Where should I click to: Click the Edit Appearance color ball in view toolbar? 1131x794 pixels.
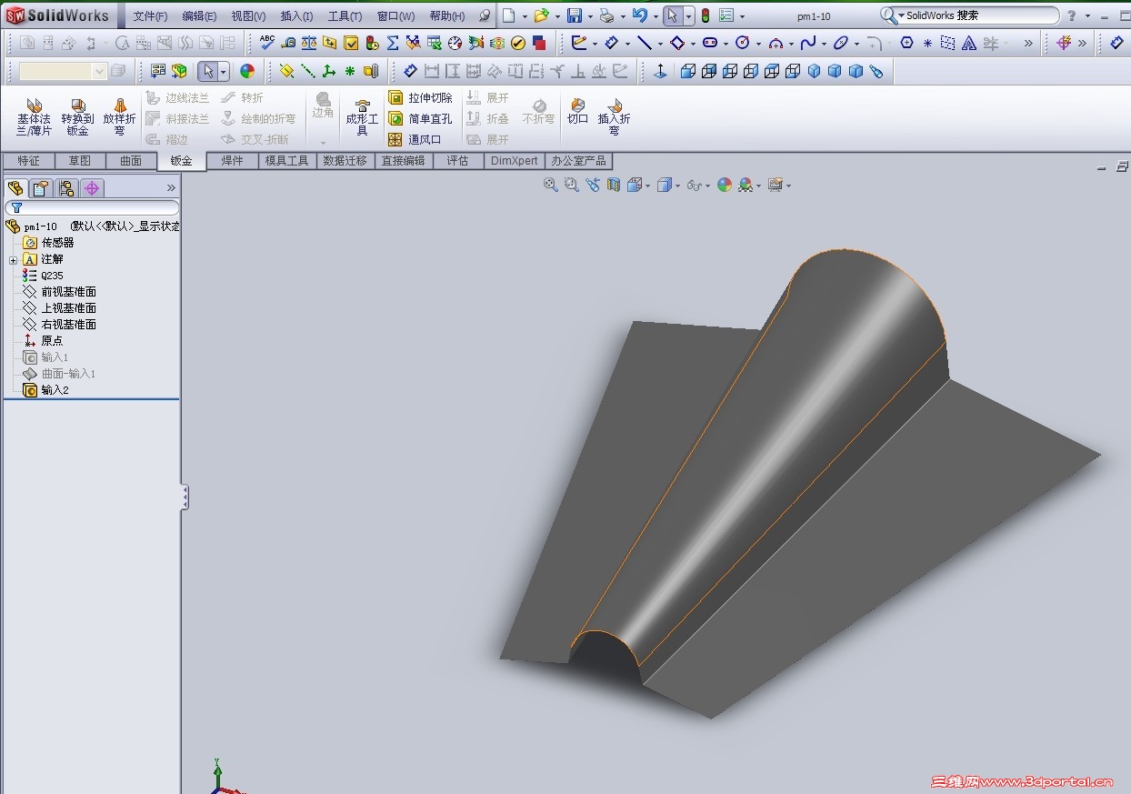pyautogui.click(x=725, y=185)
